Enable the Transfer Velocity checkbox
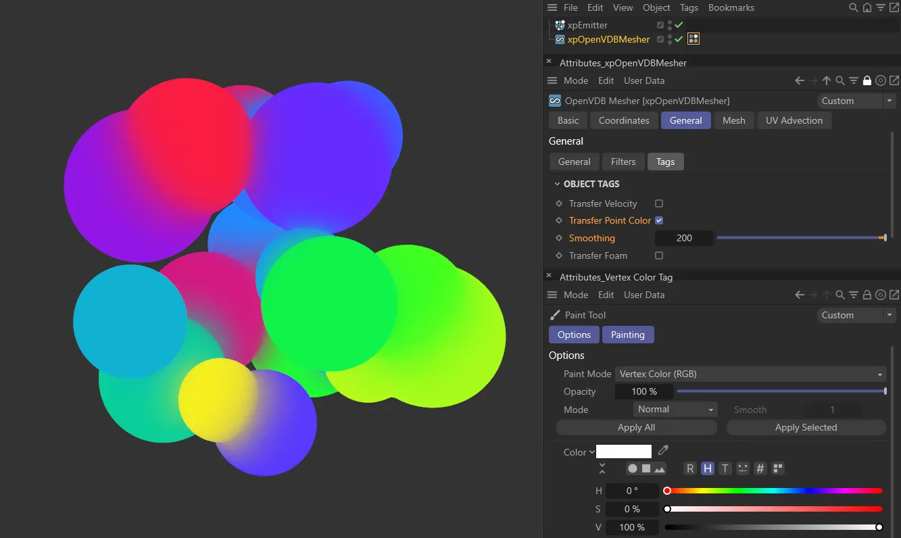901x538 pixels. (658, 203)
